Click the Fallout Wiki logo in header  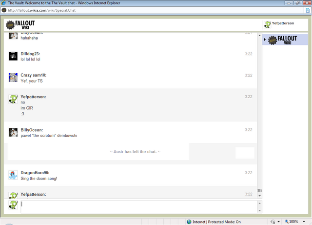20,25
